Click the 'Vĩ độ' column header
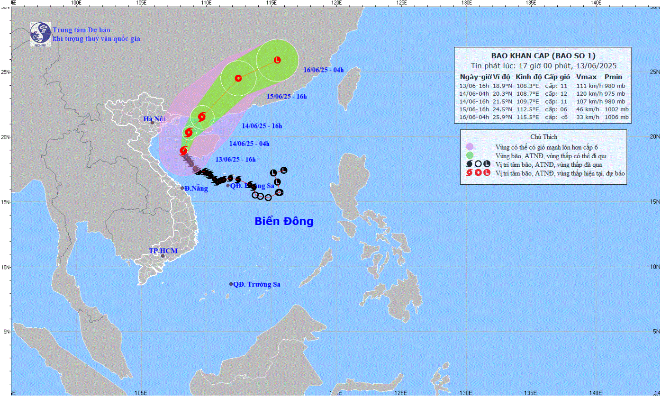 click(x=502, y=77)
